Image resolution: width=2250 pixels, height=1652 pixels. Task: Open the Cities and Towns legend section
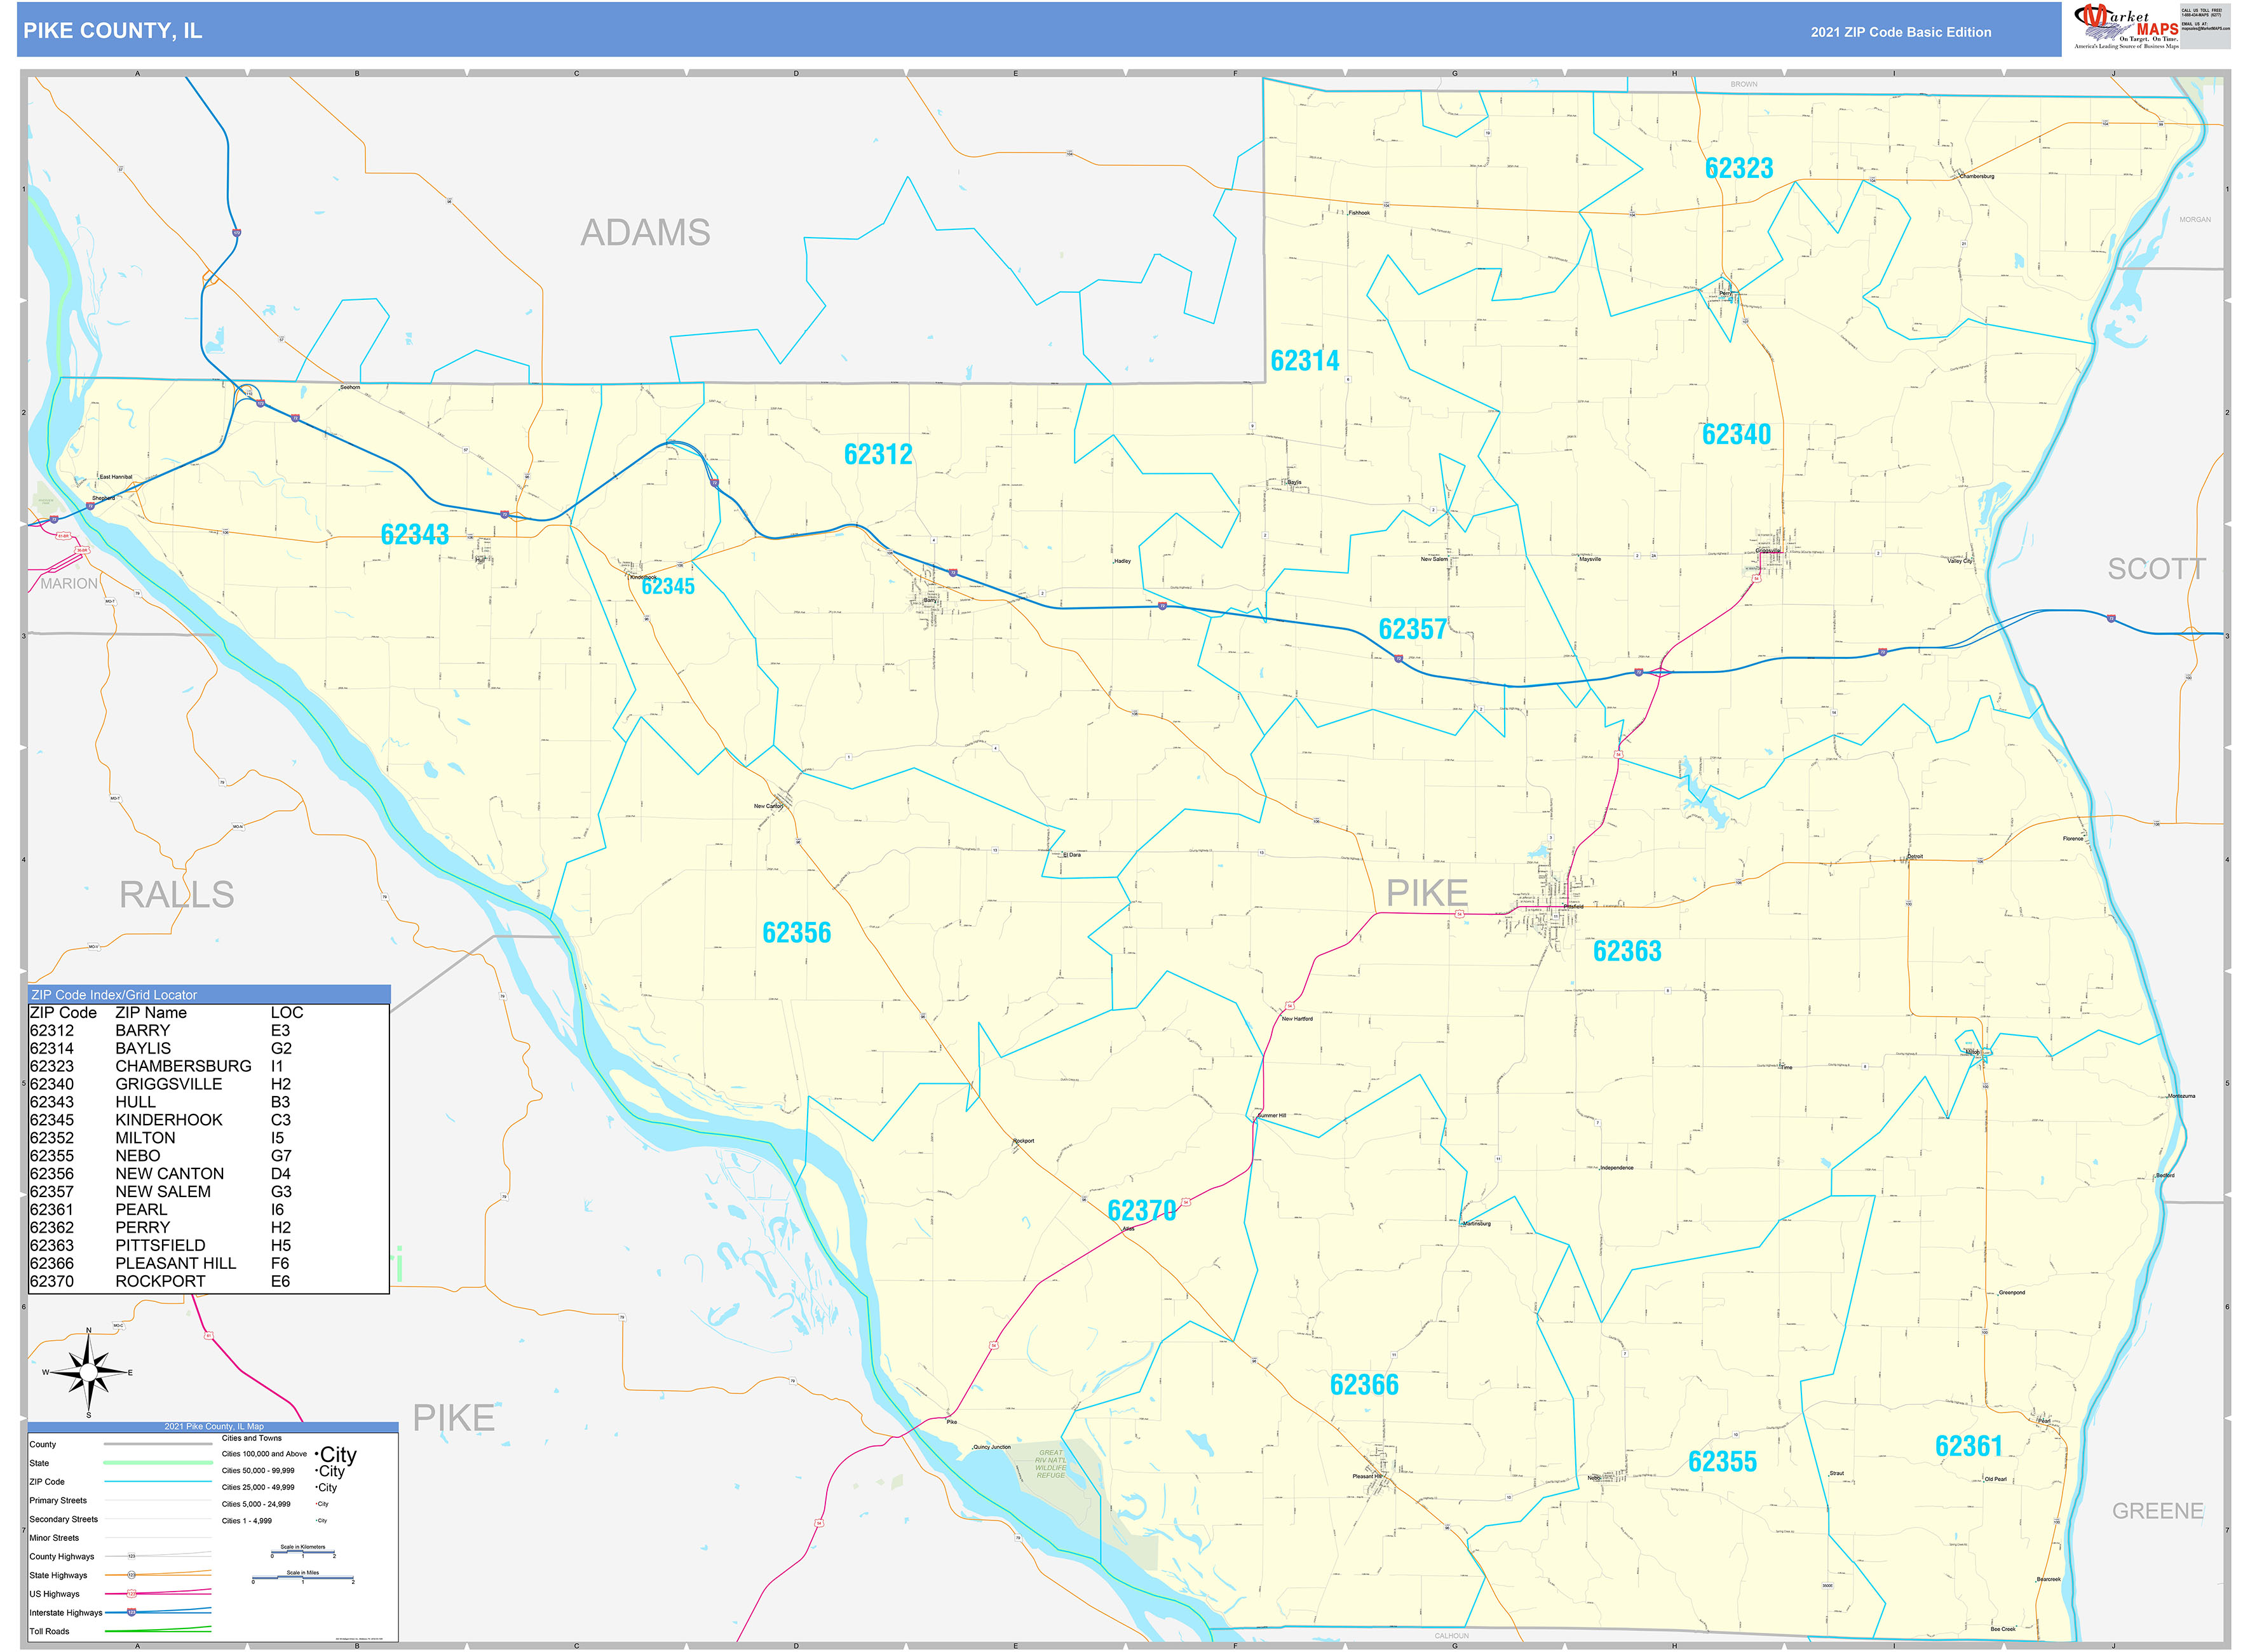pos(252,1438)
